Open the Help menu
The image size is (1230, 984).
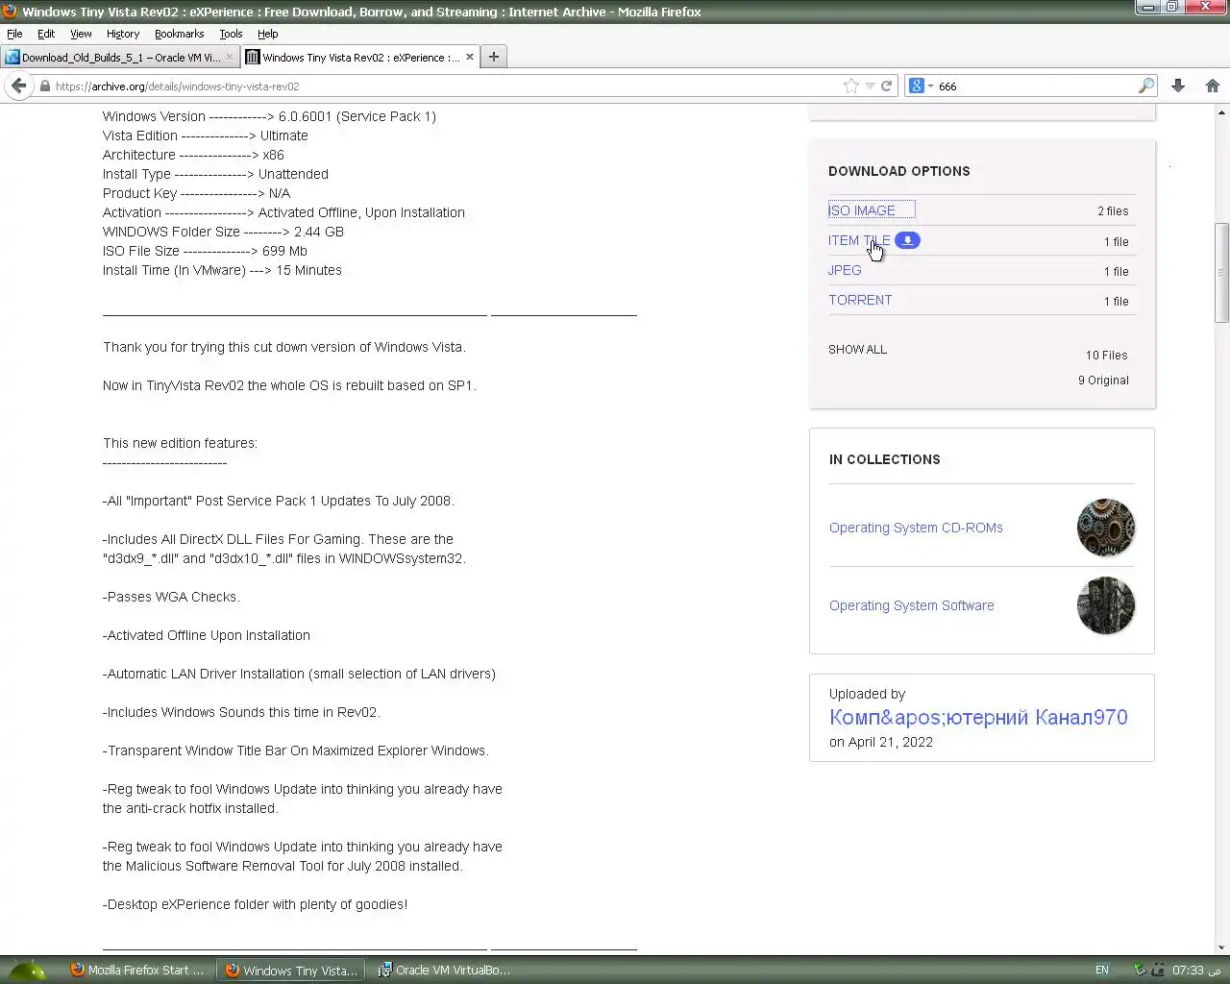[x=268, y=34]
